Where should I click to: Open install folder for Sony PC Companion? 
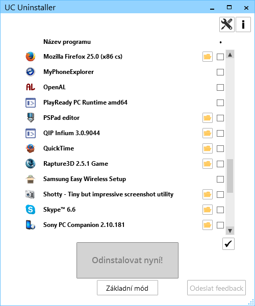[208, 225]
